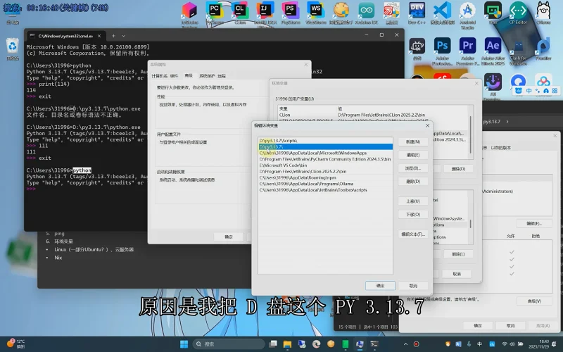
Task: Open the Dev-C++ desktop shortcut
Action: coord(417,11)
